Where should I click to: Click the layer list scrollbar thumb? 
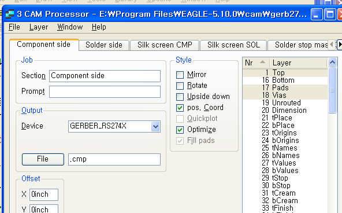coord(332,90)
